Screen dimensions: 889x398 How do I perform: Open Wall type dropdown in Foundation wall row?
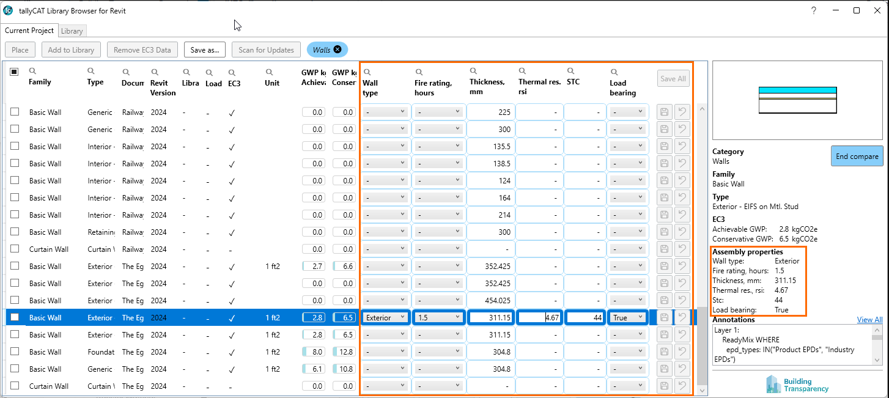coord(385,352)
